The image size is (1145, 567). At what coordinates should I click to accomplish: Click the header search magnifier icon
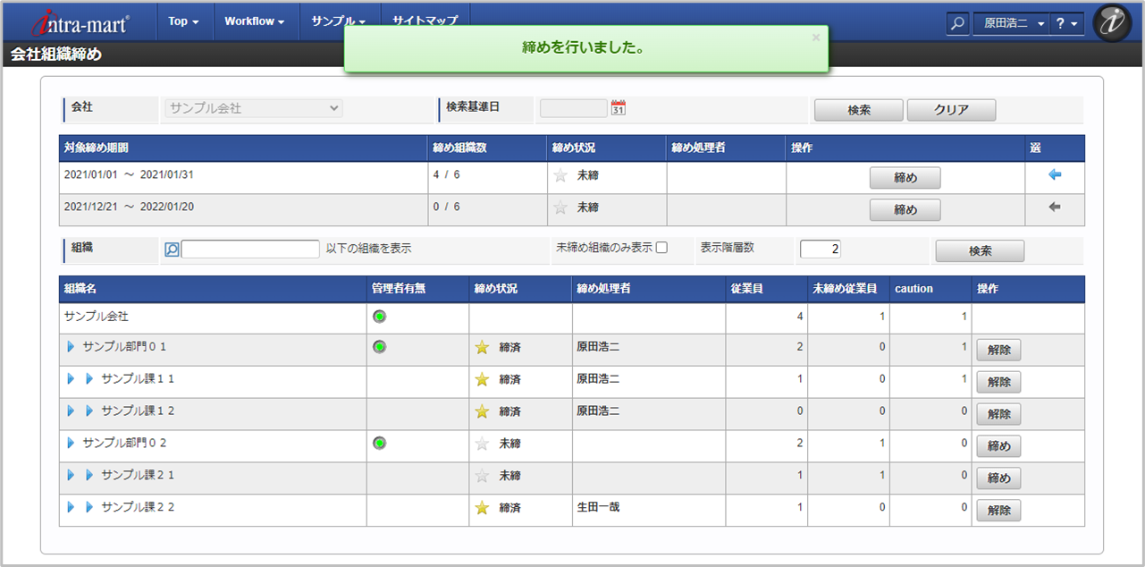pos(957,24)
